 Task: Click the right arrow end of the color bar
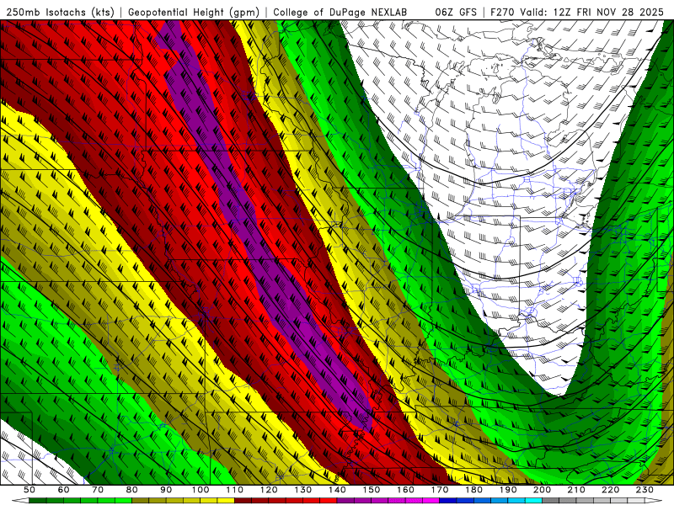point(654,501)
